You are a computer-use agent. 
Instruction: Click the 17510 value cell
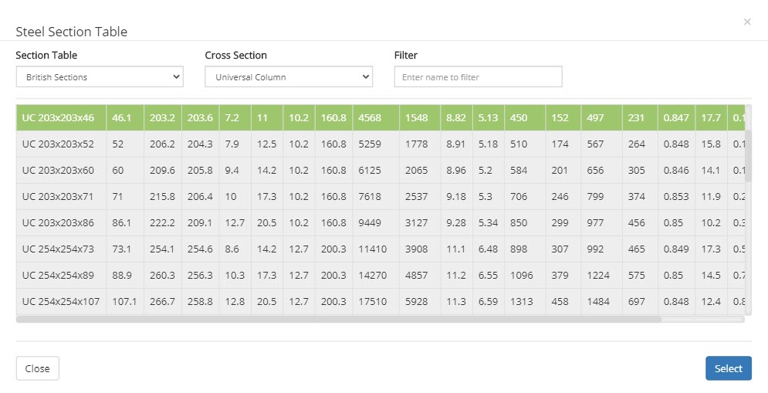pos(375,302)
